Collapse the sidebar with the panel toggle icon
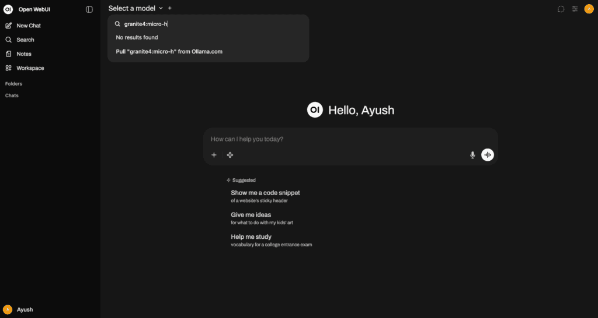 (x=89, y=9)
